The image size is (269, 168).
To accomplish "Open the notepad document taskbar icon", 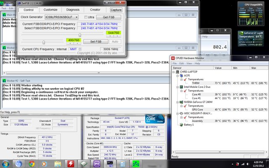I will 123,164.
